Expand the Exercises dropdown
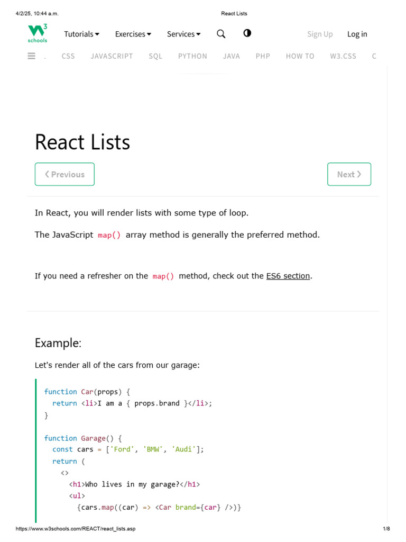Screen dimensions: 406x542 (x=133, y=34)
